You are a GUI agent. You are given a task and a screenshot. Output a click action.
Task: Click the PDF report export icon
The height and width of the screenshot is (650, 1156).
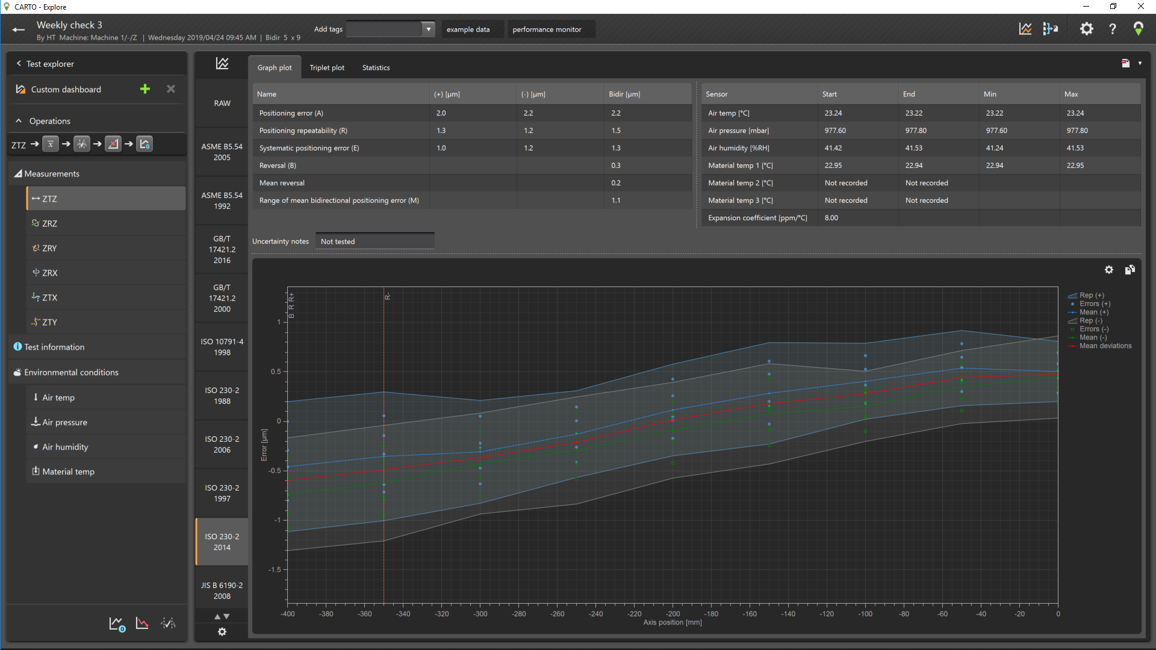point(1125,63)
